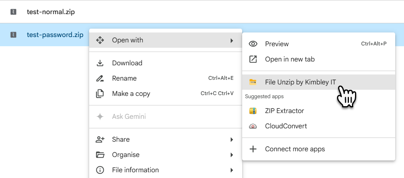Viewport: 404px width, 178px height.
Task: Expand the Share submenu arrow
Action: [232, 140]
